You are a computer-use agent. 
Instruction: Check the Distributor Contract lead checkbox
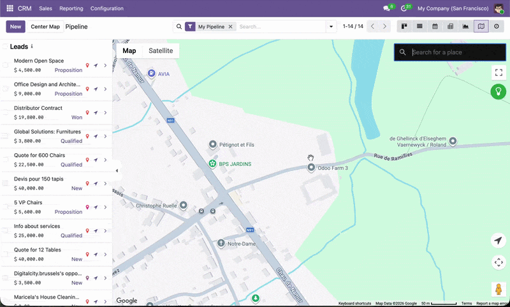[x=5, y=112]
